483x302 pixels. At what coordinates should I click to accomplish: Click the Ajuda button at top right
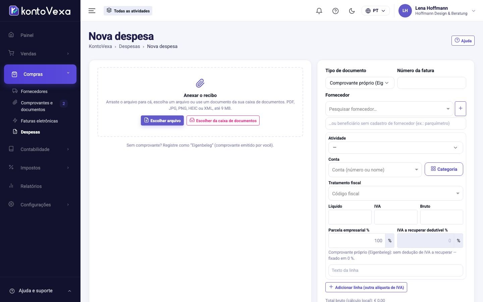click(x=463, y=41)
